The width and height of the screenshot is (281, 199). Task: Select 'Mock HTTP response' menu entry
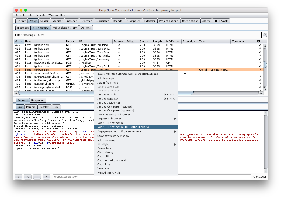110,123
